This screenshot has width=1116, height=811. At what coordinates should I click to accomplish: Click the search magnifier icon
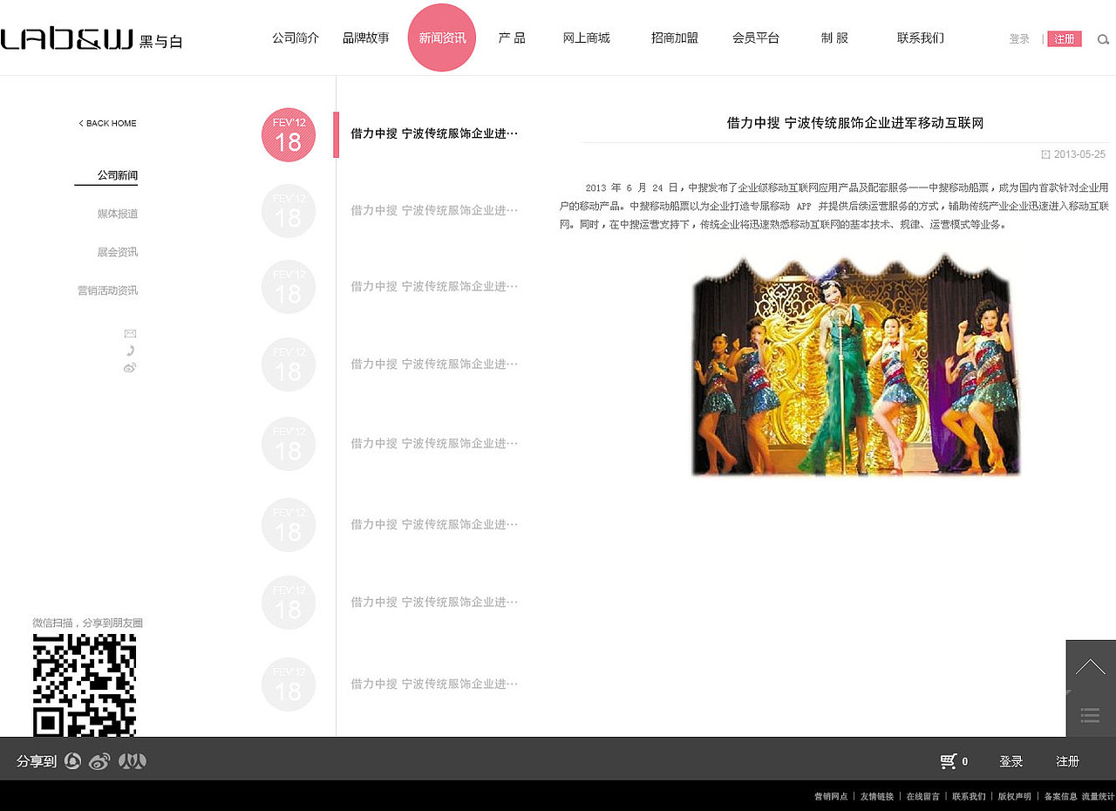1103,39
